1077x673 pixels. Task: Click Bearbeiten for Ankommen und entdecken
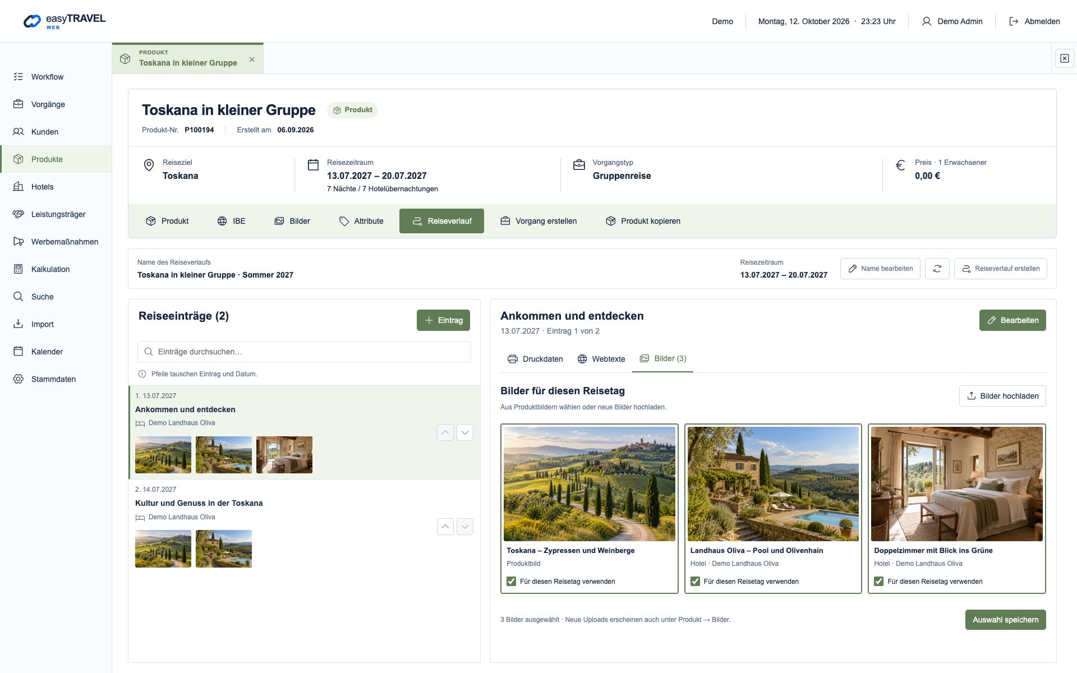click(1012, 320)
